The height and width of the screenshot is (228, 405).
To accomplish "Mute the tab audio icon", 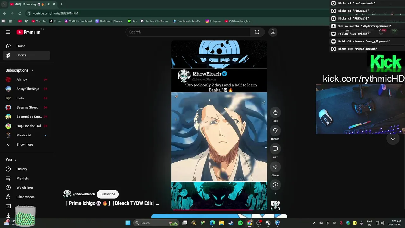I will tap(49, 4).
